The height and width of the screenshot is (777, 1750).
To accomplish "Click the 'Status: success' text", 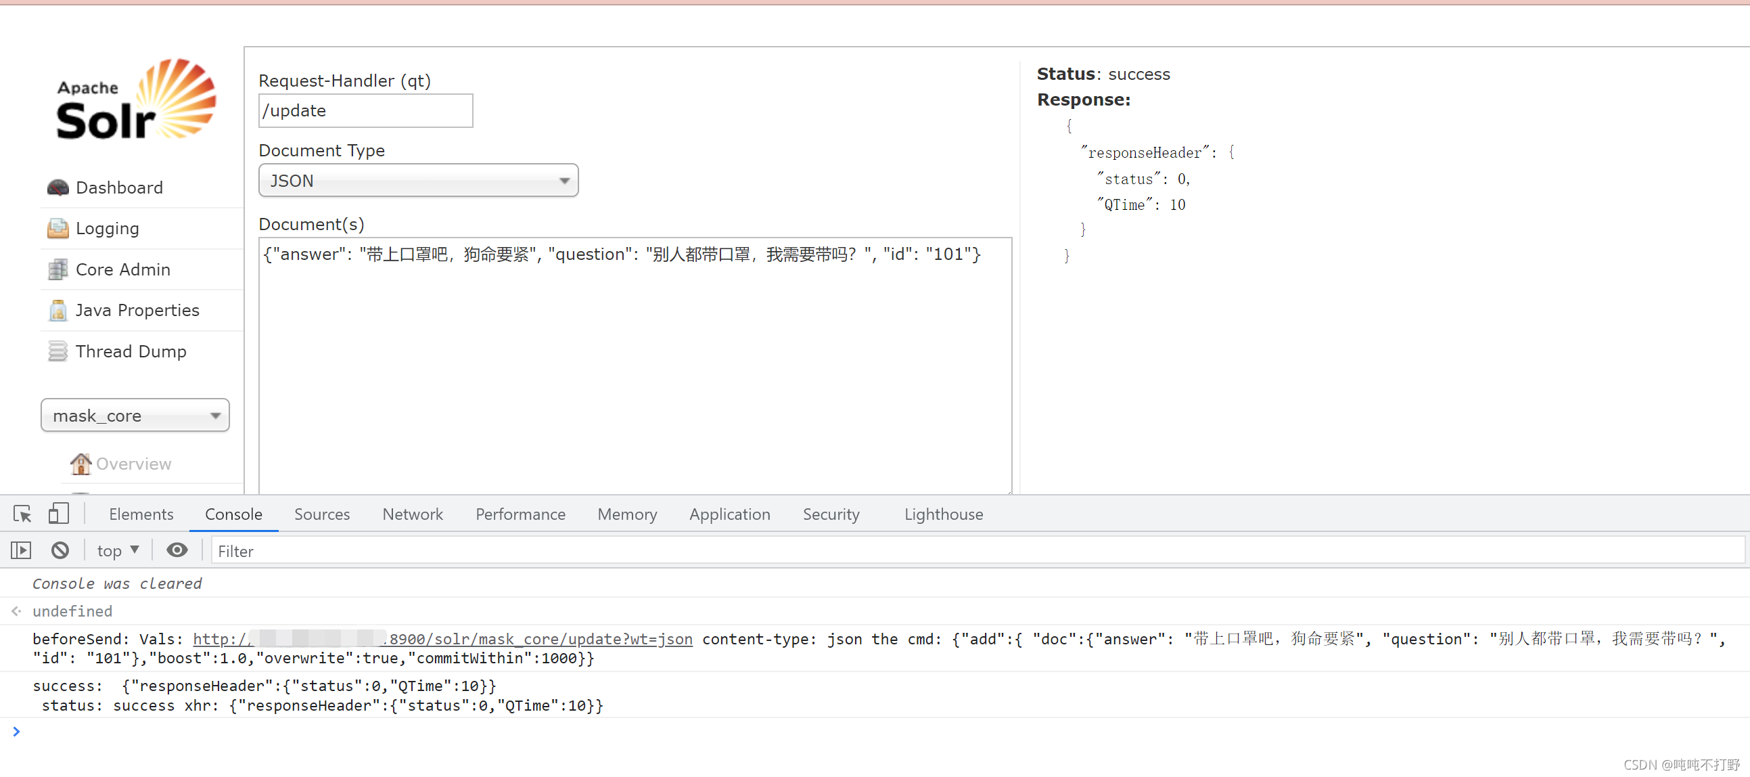I will [x=1103, y=74].
